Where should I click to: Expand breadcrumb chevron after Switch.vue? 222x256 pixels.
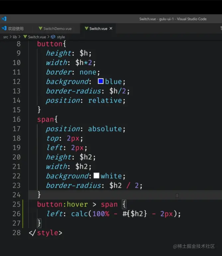48,37
